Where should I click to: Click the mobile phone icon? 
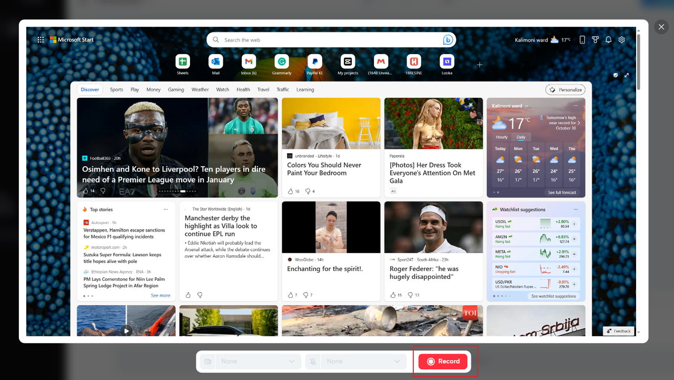(582, 39)
